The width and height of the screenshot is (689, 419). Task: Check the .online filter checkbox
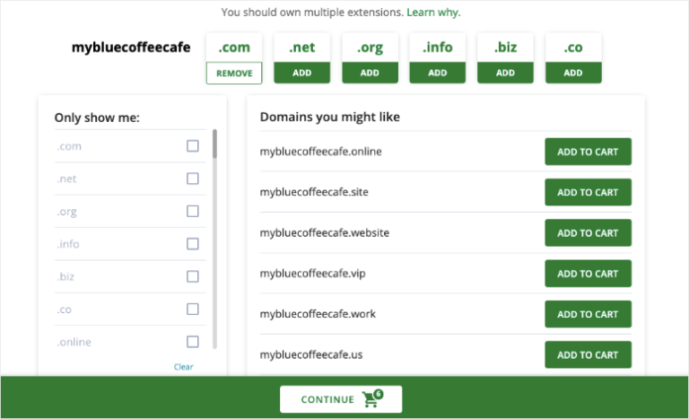193,342
